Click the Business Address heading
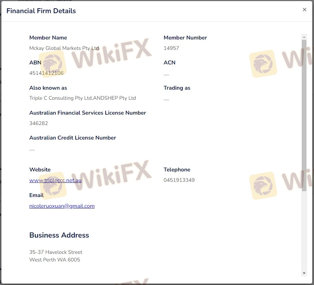 coord(59,235)
